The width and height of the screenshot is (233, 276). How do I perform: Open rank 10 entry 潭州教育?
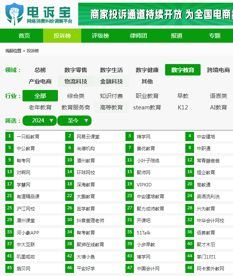(86, 160)
